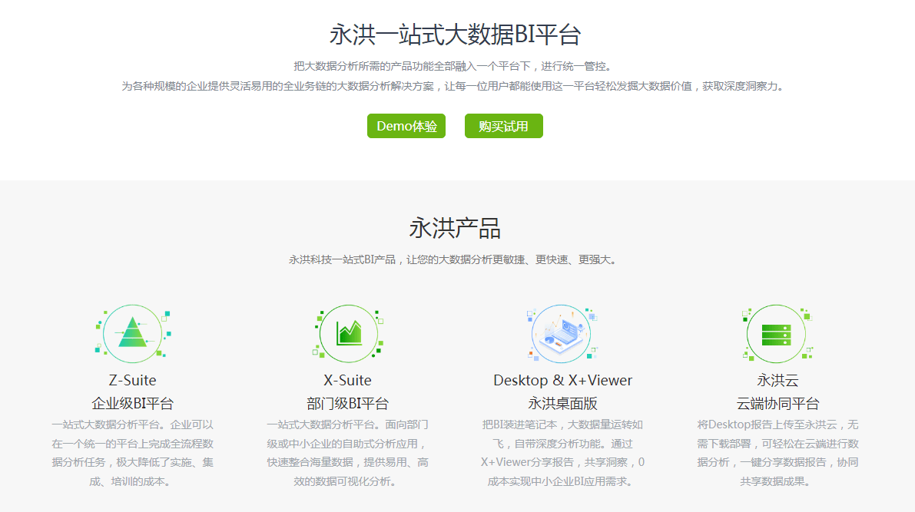Click the Demo体验 button
Viewport: 915px width, 512px height.
(406, 126)
